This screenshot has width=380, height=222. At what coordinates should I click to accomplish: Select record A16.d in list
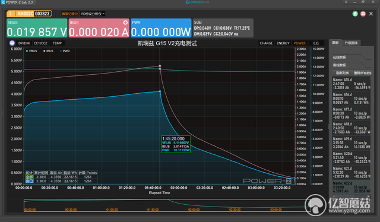click(x=351, y=99)
